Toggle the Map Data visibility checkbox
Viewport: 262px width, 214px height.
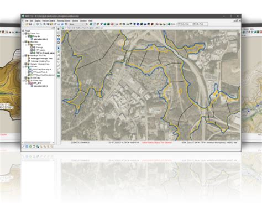[26, 42]
